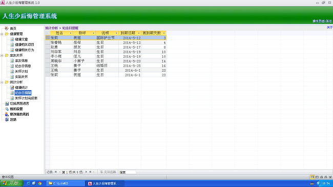The image size is (333, 187).
Task: Collapse the 统计分析 tree node
Action: pyautogui.click(x=2, y=82)
